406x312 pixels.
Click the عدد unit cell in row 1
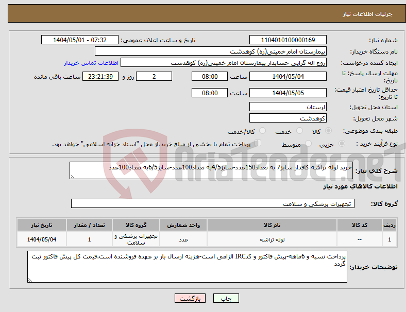(183, 239)
